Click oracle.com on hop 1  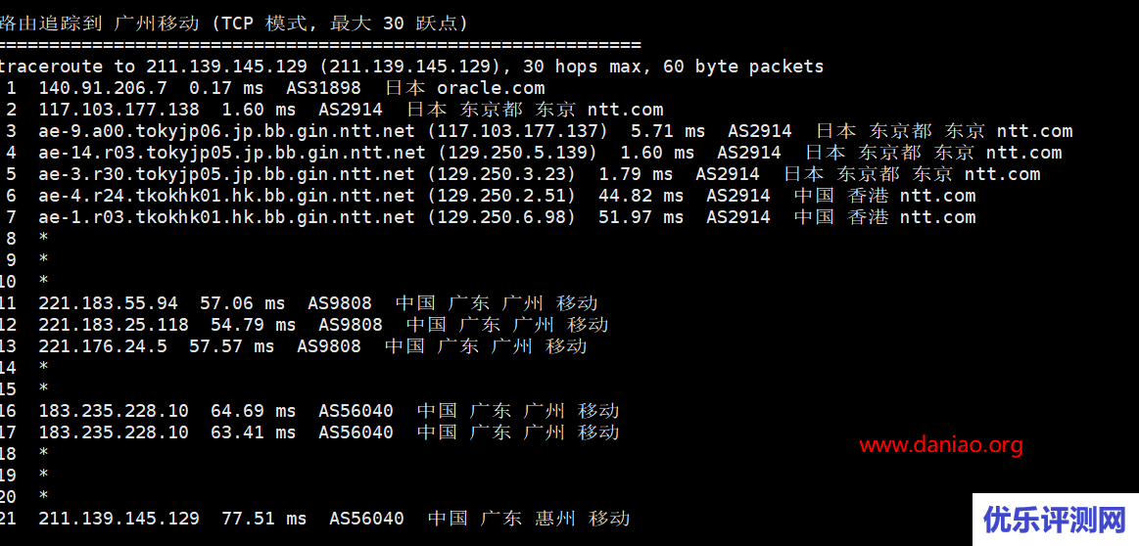(x=491, y=88)
